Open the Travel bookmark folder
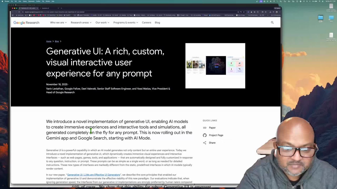Image resolution: width=337 pixels, height=189 pixels. [x=130, y=15]
